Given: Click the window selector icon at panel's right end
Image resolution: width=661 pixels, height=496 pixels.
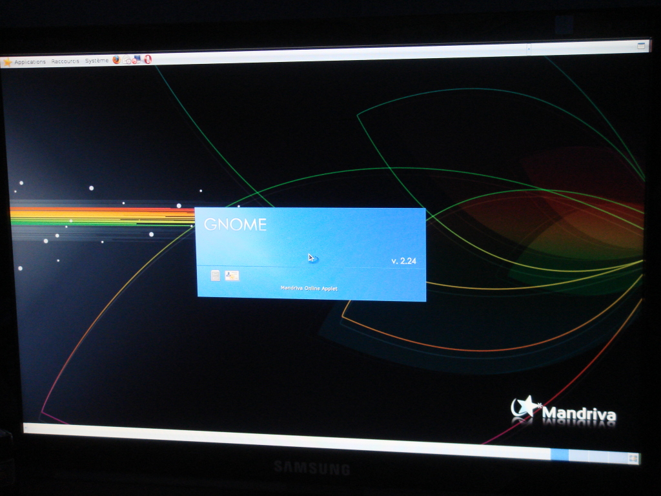Looking at the screenshot, I should [641, 46].
